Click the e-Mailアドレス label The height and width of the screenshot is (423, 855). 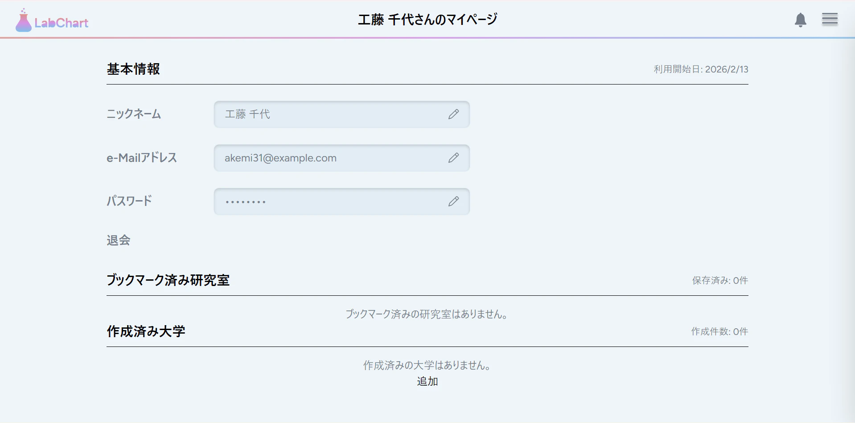pyautogui.click(x=142, y=158)
